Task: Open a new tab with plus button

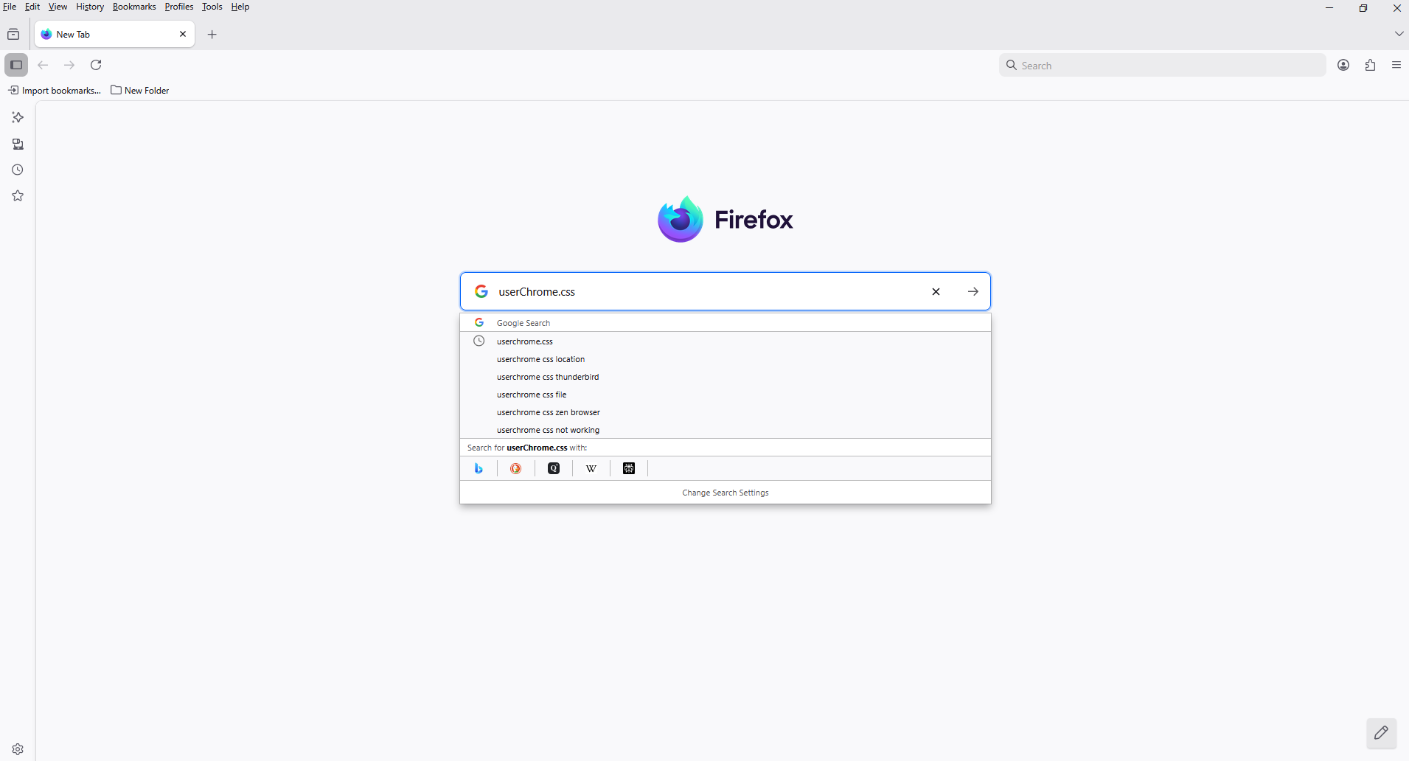Action: [212, 35]
